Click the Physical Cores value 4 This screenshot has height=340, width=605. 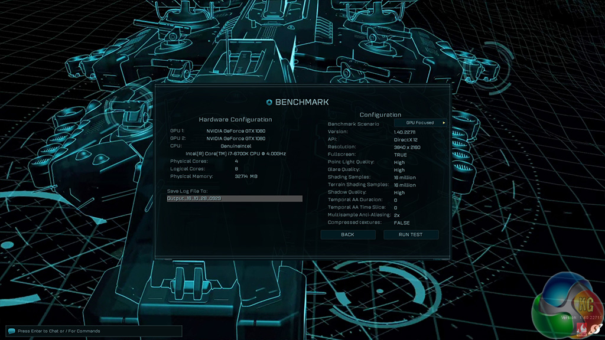tap(236, 161)
